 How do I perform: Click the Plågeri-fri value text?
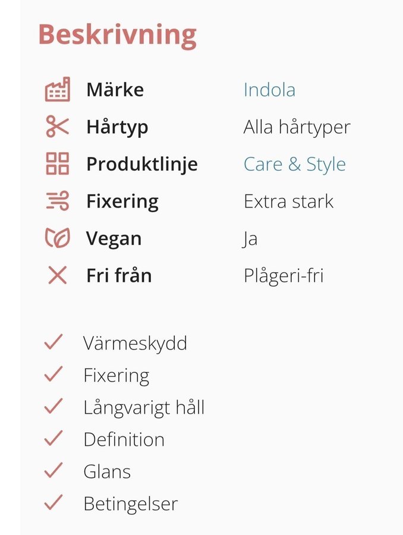(284, 276)
